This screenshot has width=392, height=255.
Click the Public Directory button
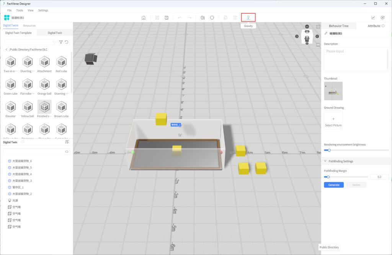329,247
